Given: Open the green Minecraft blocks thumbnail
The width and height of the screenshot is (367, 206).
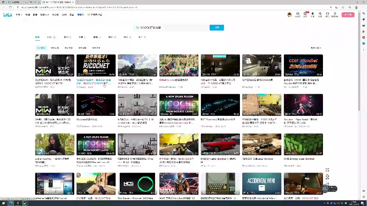Looking at the screenshot, I should click(x=303, y=144).
